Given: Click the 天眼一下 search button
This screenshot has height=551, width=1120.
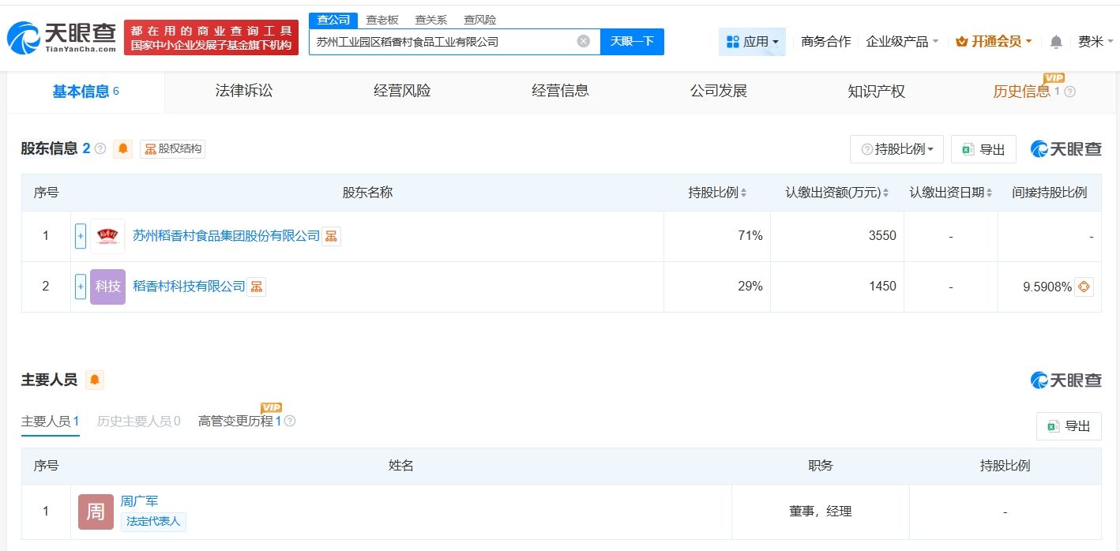Looking at the screenshot, I should click(632, 42).
